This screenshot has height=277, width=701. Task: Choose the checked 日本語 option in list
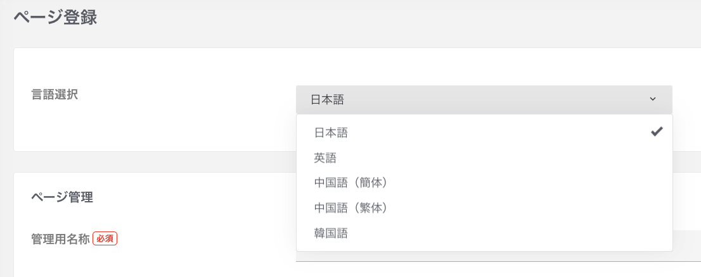tap(331, 133)
